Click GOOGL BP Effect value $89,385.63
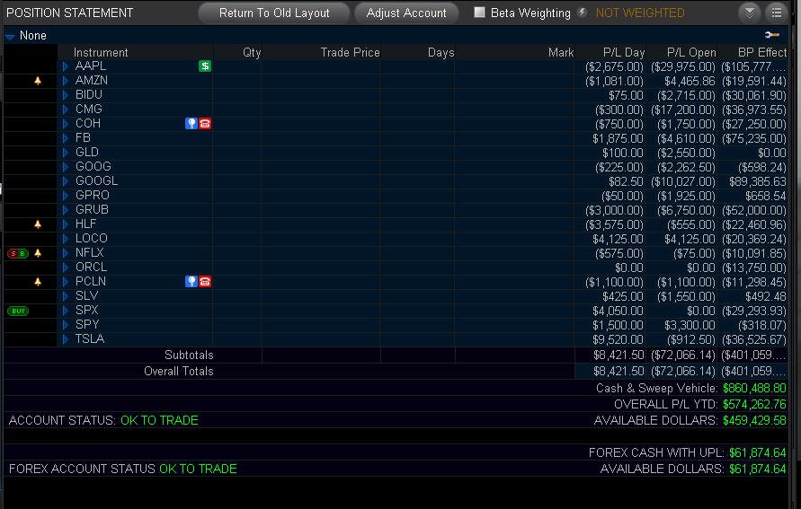Viewport: 801px width, 509px height. pyautogui.click(x=758, y=181)
